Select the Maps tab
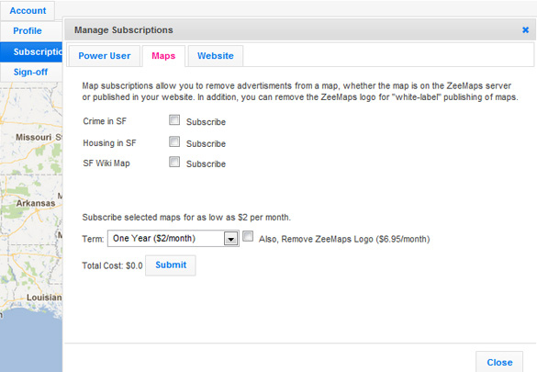Image resolution: width=537 pixels, height=372 pixels. (163, 56)
